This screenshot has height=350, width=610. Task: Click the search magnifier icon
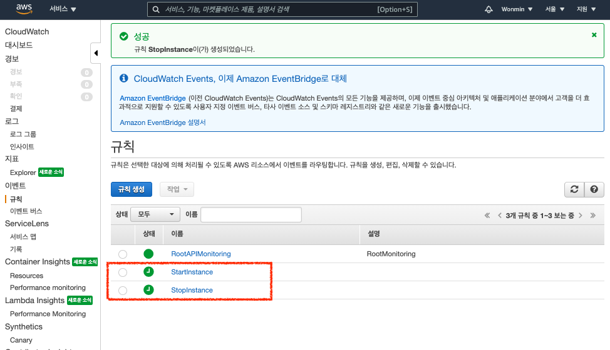[x=156, y=9]
